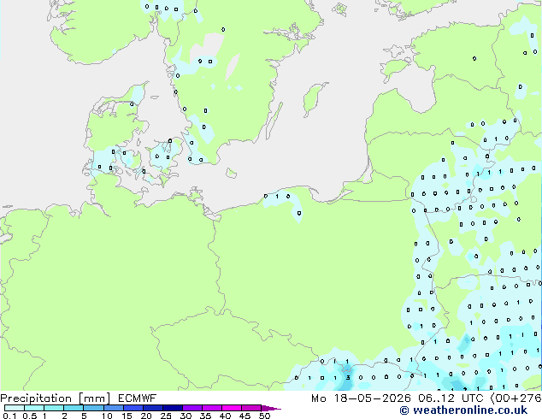
Task: Click the legend scale label '45'
Action: pyautogui.click(x=244, y=416)
